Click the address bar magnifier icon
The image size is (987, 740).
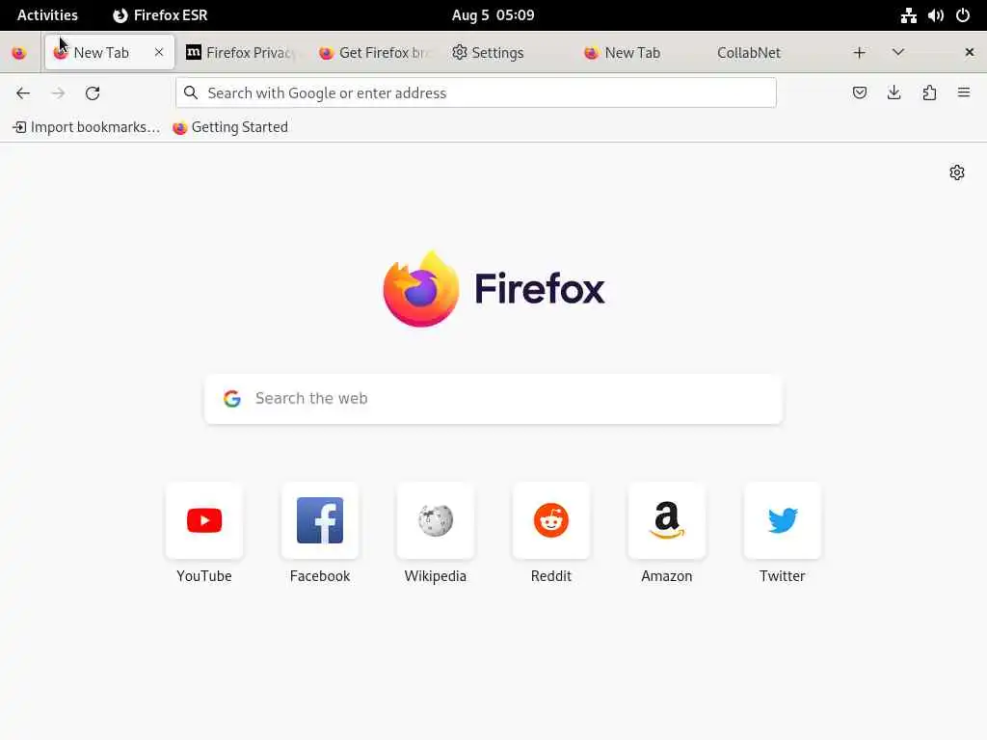pos(191,93)
